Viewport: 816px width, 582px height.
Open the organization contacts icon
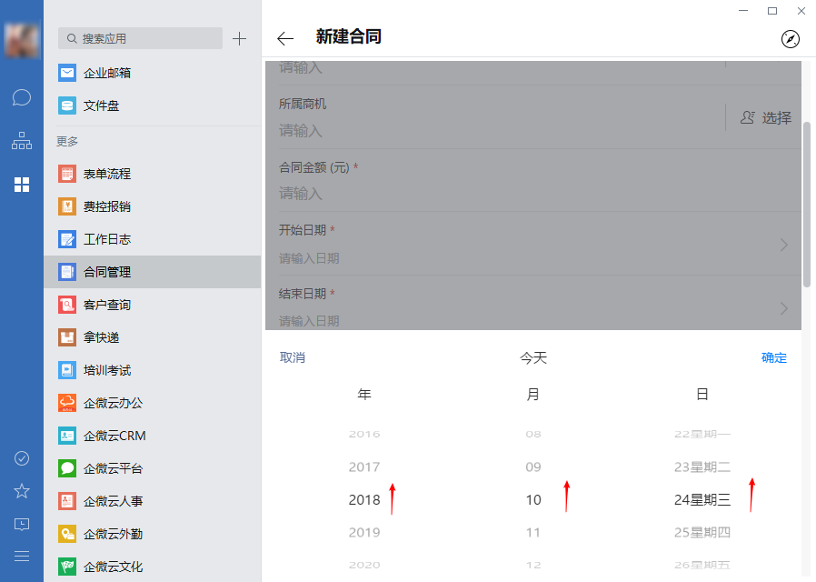tap(22, 141)
